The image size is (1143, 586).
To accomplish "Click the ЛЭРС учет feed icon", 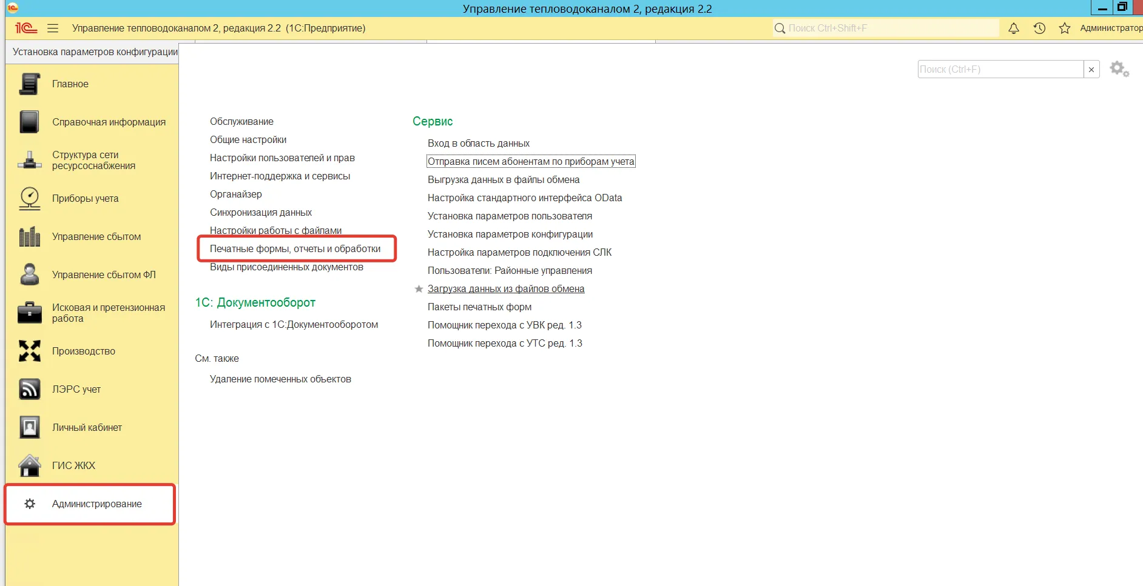I will pyautogui.click(x=29, y=389).
